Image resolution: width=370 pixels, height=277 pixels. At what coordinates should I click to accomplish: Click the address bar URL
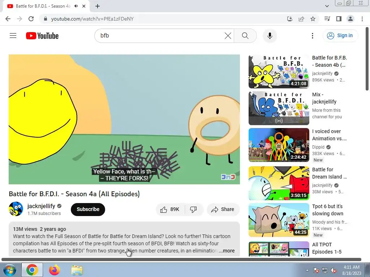point(92,19)
